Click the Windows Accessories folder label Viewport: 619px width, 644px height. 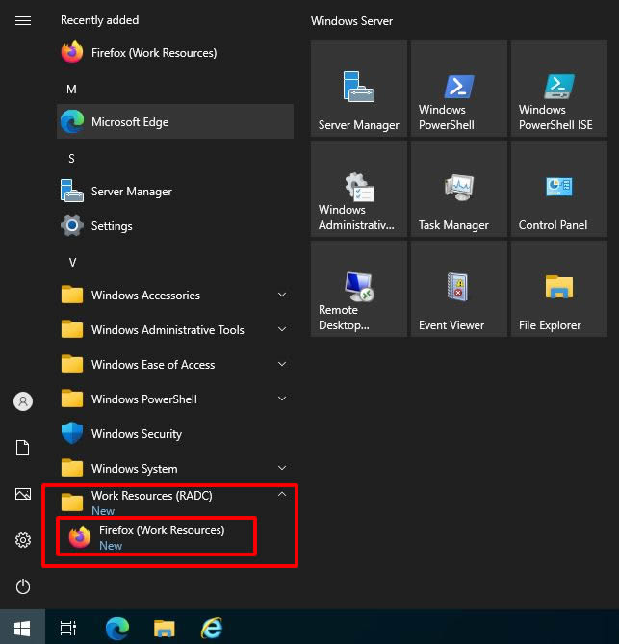tap(145, 296)
